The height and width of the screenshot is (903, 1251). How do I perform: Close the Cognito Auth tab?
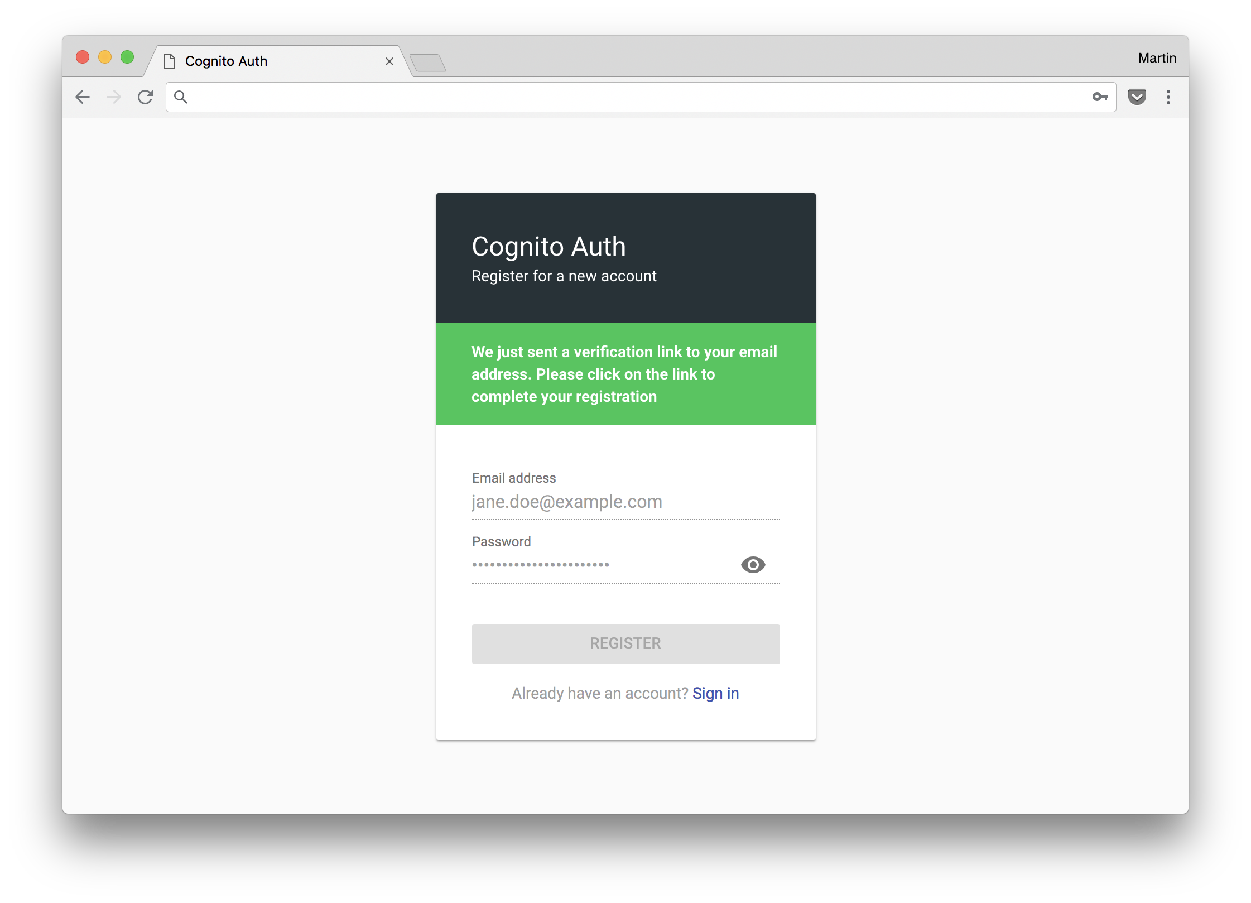(x=389, y=61)
